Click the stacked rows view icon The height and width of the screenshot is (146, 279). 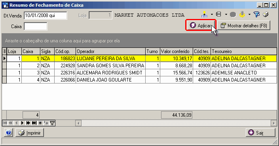pos(218,14)
